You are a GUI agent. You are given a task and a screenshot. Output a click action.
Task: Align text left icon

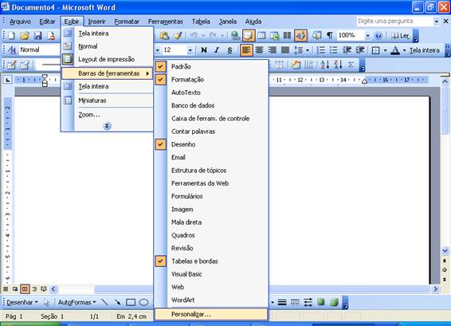[246, 50]
